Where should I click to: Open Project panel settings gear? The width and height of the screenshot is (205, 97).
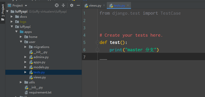[x=72, y=5]
